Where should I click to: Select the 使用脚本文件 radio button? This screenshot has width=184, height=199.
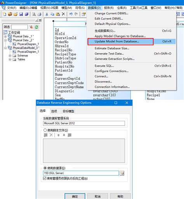pos(45,130)
